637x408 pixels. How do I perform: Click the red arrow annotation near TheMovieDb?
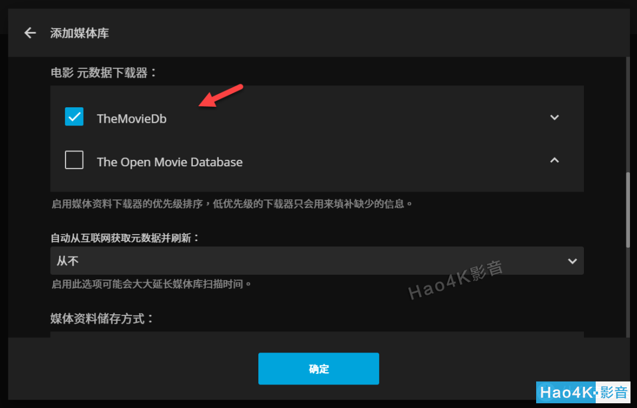221,96
